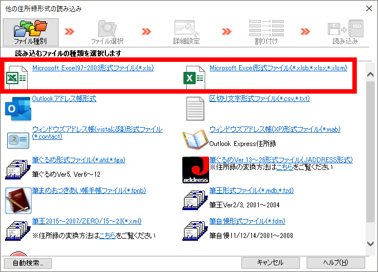Open こちら link under JADDRESS entry

click(x=285, y=167)
